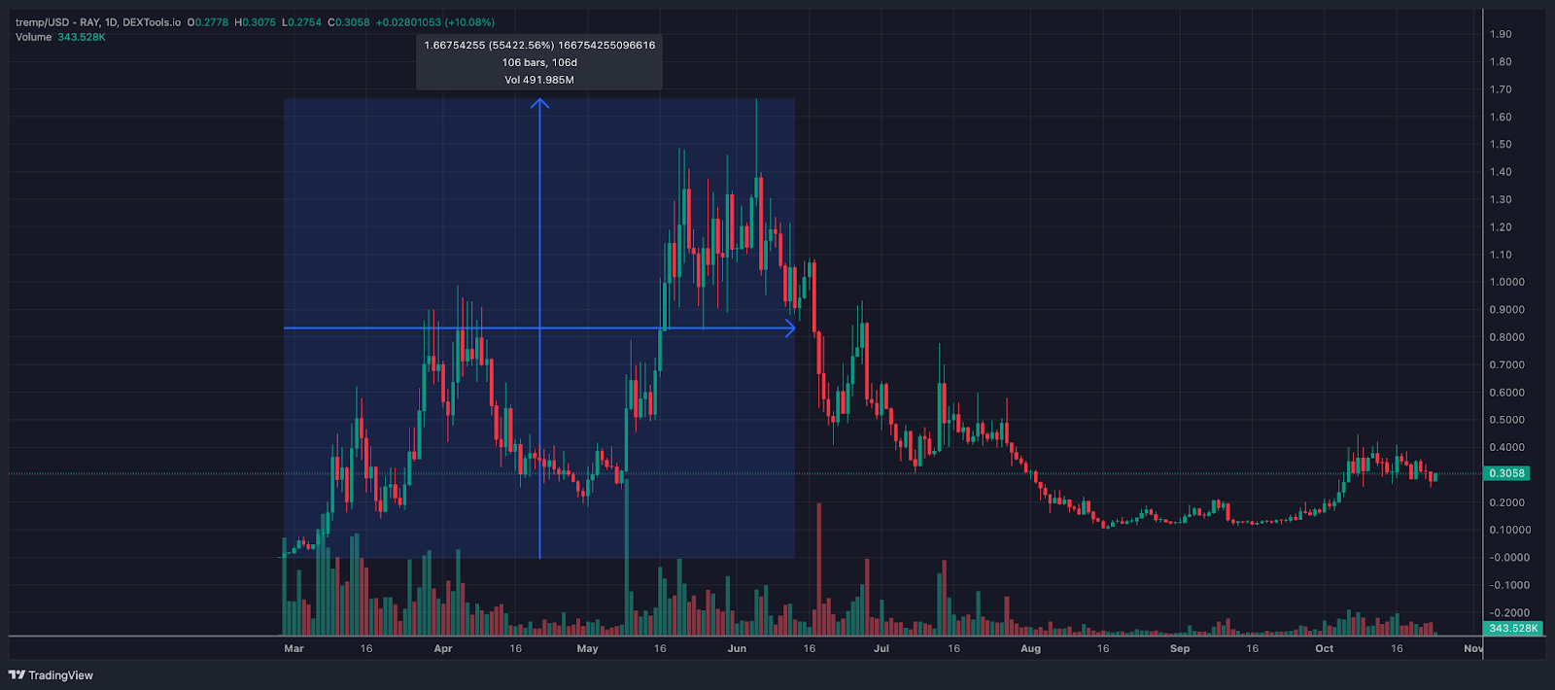Click the Oct date label on time axis

pyautogui.click(x=1325, y=648)
